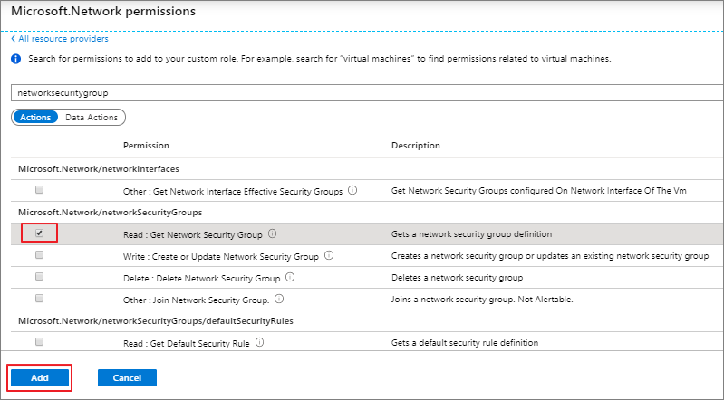Click the Add button
This screenshot has height=400, width=724.
(x=40, y=378)
